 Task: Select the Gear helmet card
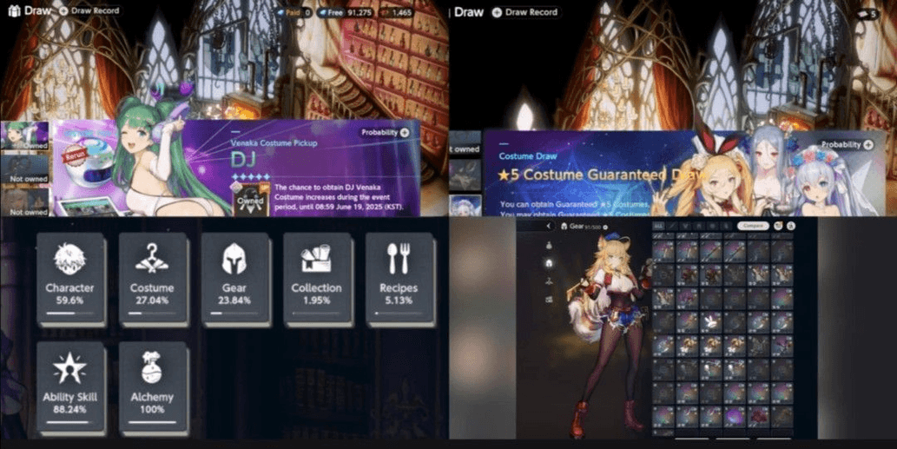234,277
